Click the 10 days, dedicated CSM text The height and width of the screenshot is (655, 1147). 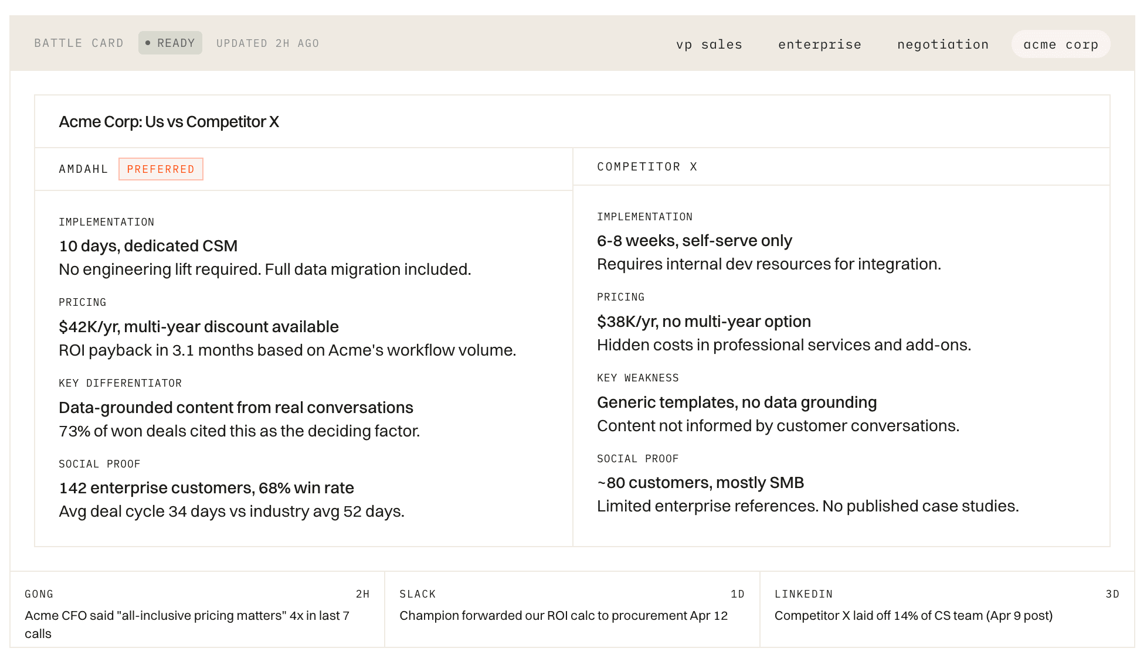coord(148,246)
